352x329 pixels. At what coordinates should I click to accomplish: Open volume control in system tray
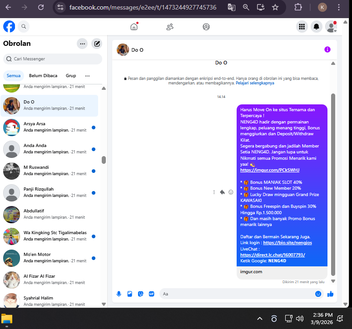300,319
